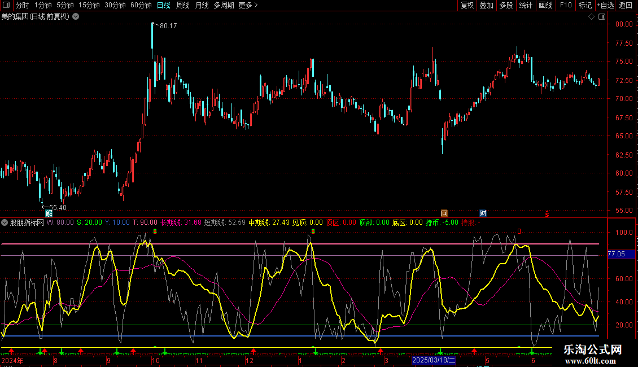This screenshot has height=367, width=638.
Task: Click the +自选 add to watchlist button
Action: tap(605, 5)
